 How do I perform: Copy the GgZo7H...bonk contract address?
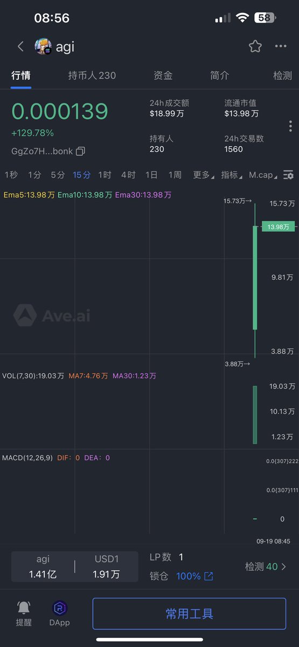80,152
